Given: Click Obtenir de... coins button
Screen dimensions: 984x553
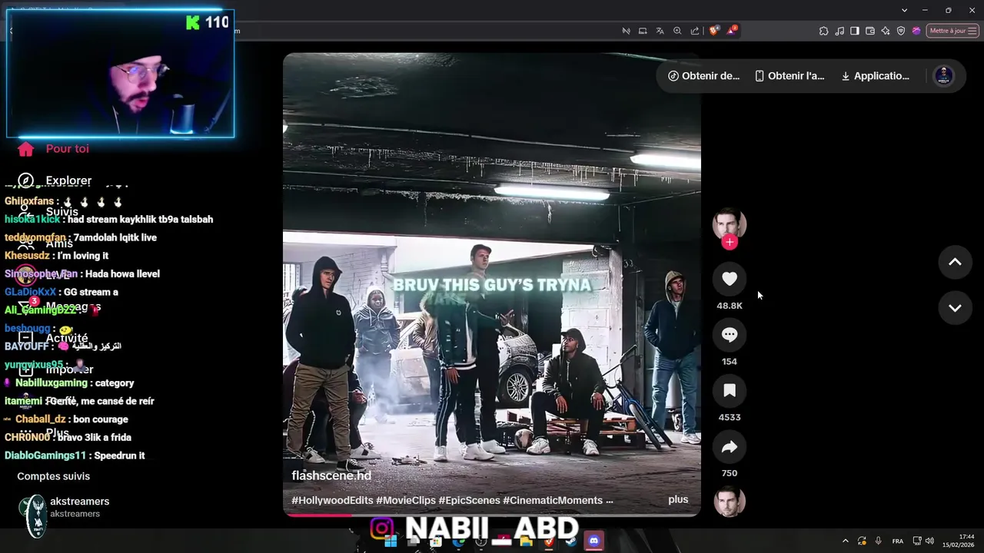Looking at the screenshot, I should (x=703, y=76).
